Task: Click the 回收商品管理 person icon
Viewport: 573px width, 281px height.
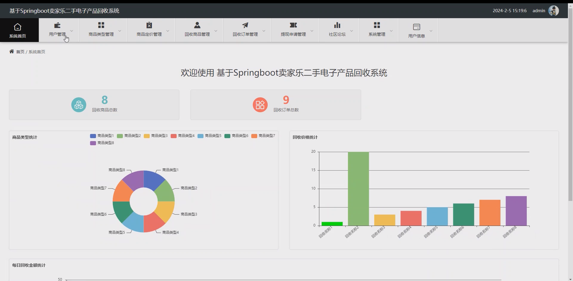Action: point(197,25)
